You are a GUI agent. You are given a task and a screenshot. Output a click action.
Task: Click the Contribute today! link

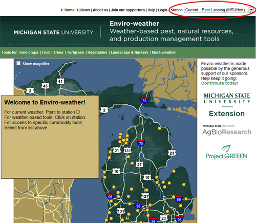tap(220, 83)
